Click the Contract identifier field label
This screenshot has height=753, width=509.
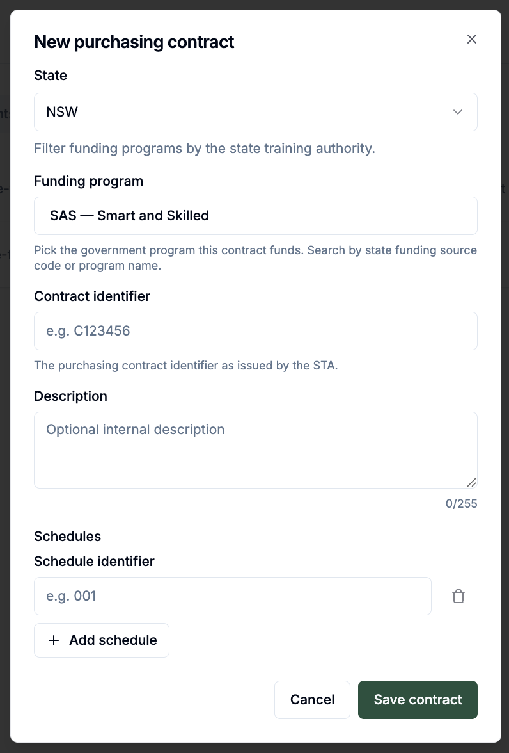point(92,296)
